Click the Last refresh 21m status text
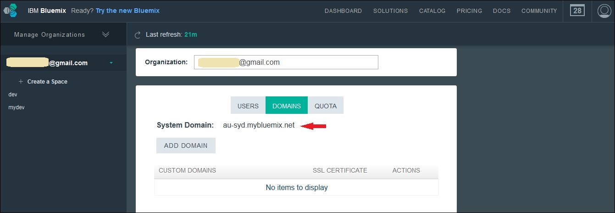 (171, 34)
